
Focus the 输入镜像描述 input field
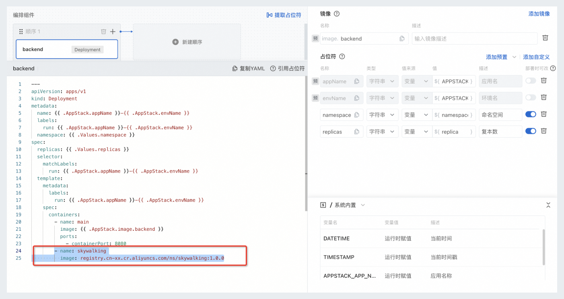tap(475, 39)
